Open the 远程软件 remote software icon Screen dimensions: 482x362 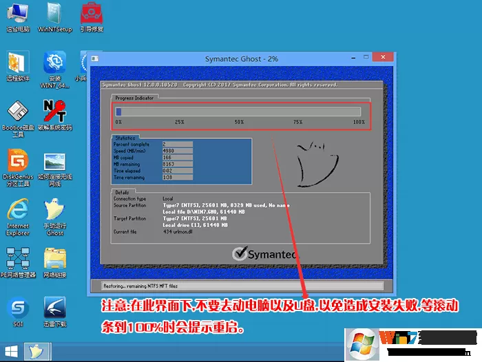click(18, 67)
